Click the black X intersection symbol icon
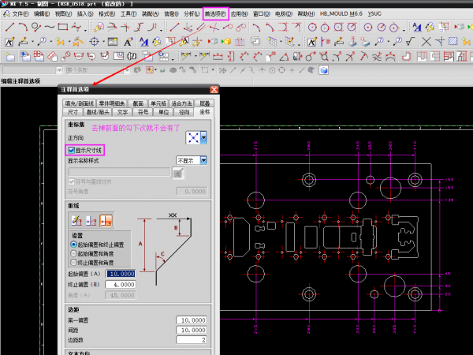The height and width of the screenshot is (355, 473). pos(426,42)
